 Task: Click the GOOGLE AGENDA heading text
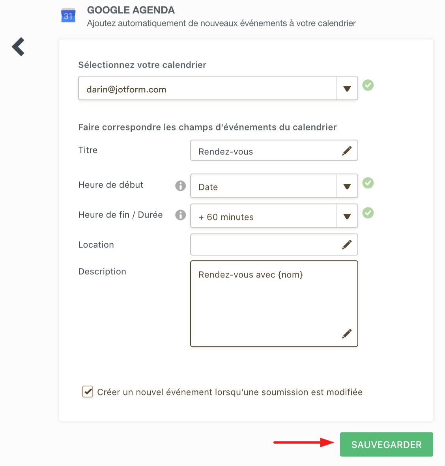pos(131,10)
